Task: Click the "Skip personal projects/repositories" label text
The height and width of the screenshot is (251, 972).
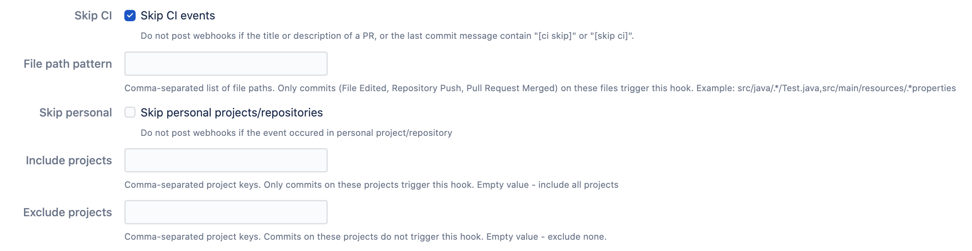Action: coord(231,112)
